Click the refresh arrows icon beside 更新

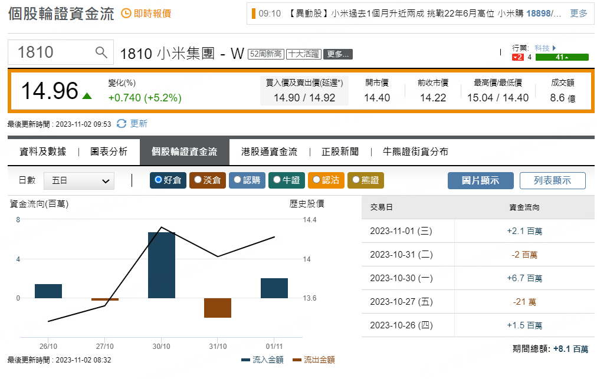(122, 124)
